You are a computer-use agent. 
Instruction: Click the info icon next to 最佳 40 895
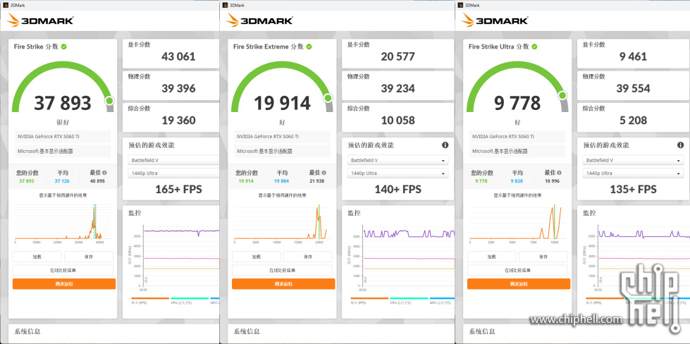tap(104, 173)
